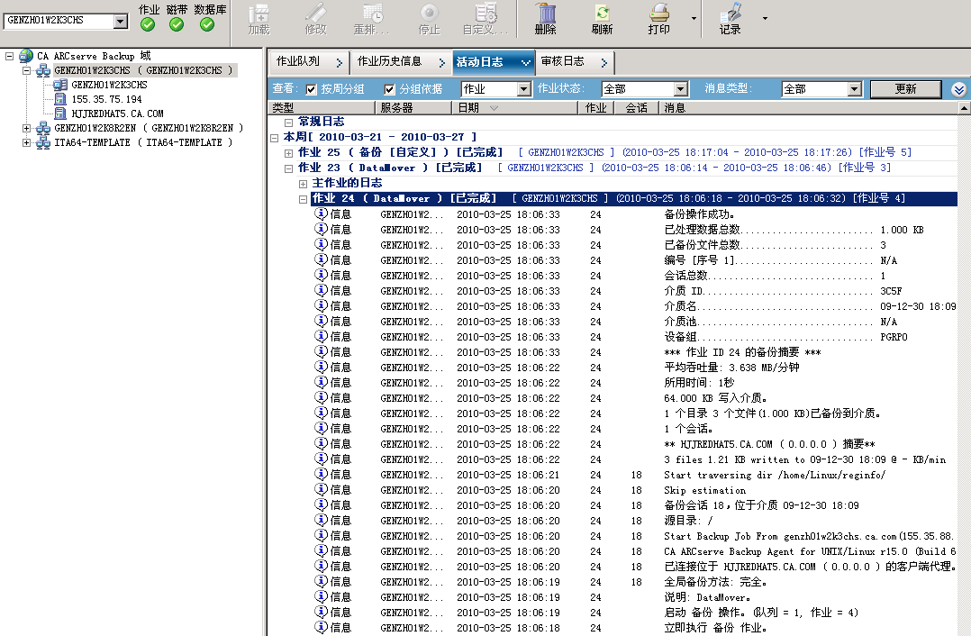Expand the 作业 25 备份 log group

tap(289, 153)
